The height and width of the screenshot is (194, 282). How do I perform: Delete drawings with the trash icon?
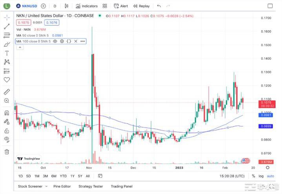click(x=7, y=152)
